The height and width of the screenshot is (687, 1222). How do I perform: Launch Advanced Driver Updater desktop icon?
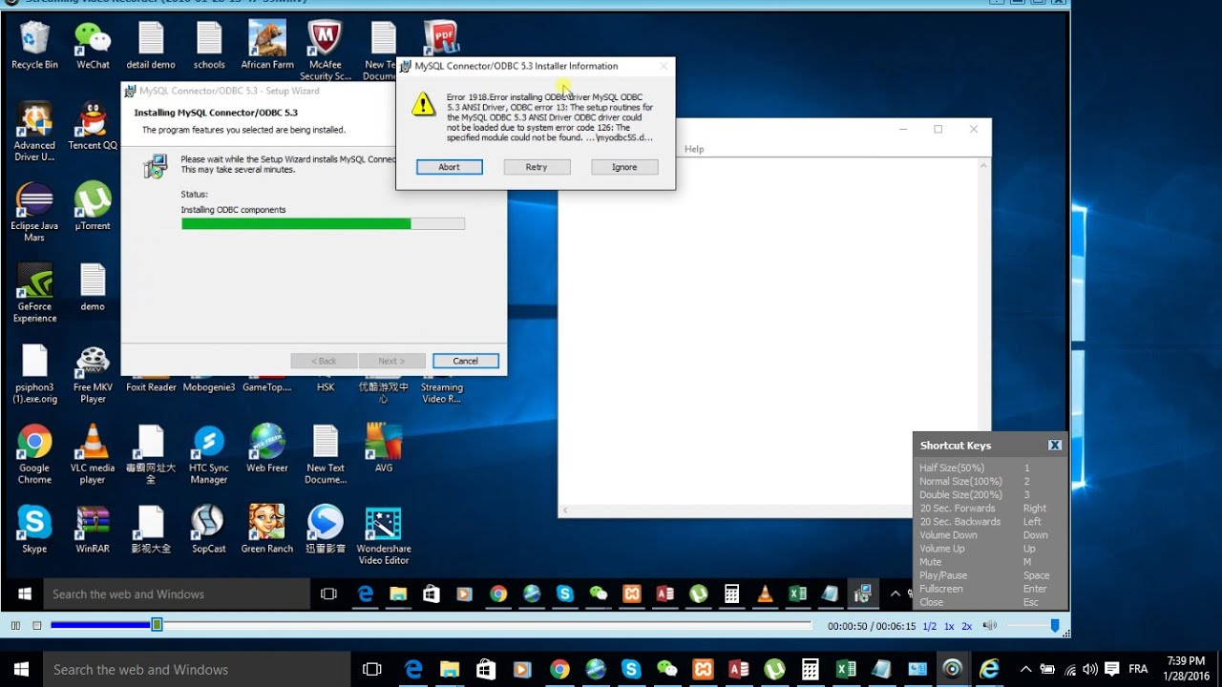pos(34,131)
